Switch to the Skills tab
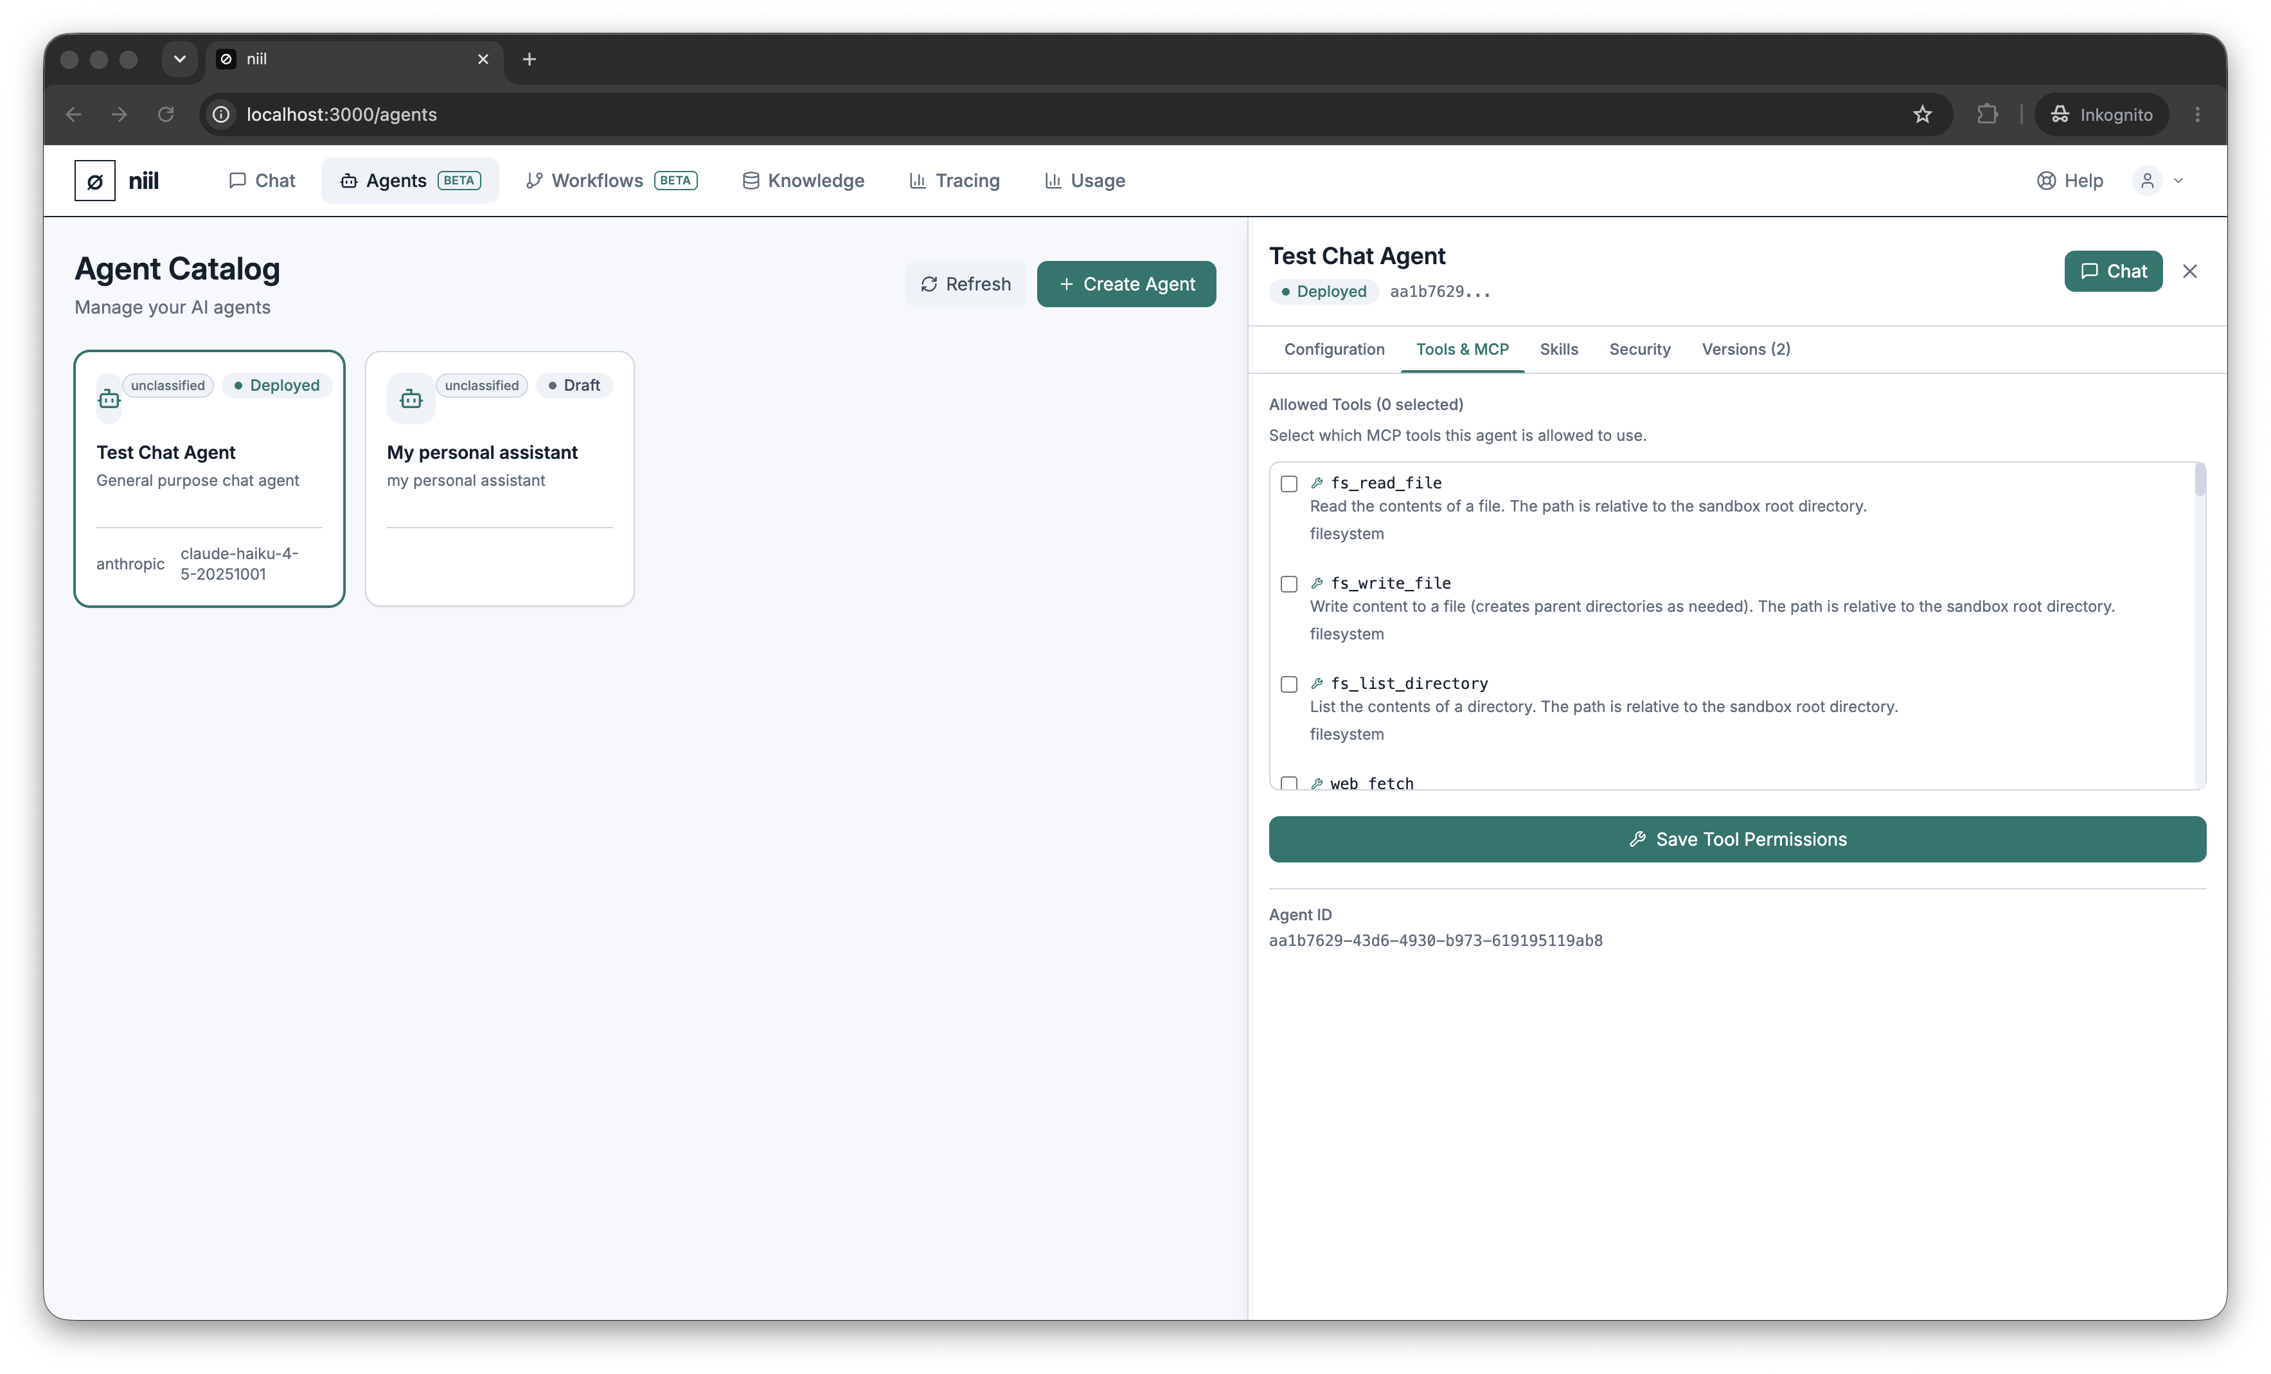Image resolution: width=2271 pixels, height=1374 pixels. 1558,349
